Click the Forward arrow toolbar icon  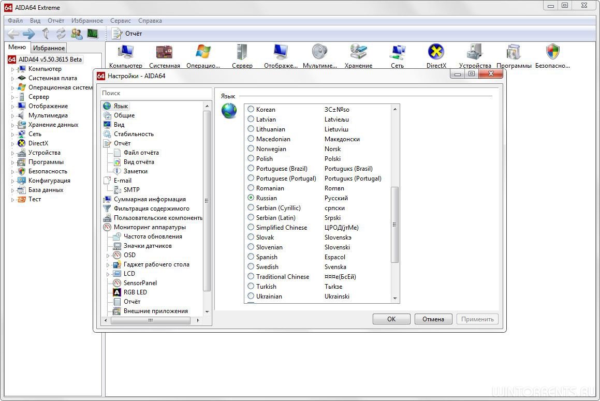coord(29,34)
